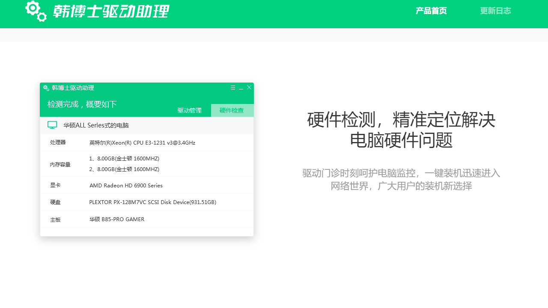This screenshot has height=308, width=548.
Task: Select the 硬盘 row label
Action: (x=55, y=202)
